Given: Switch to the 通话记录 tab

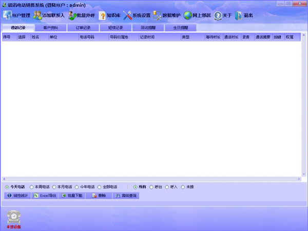Looking at the screenshot, I should [x=18, y=28].
